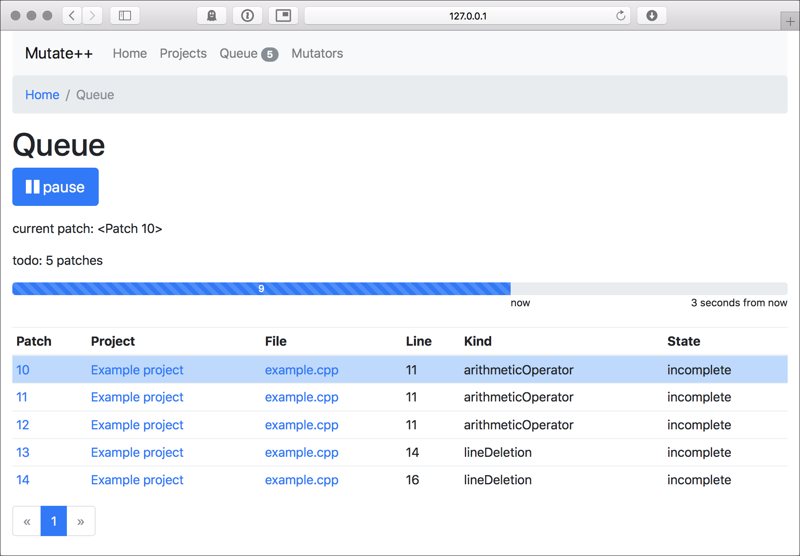
Task: Click the picture-in-picture toolbar icon
Action: click(x=283, y=16)
